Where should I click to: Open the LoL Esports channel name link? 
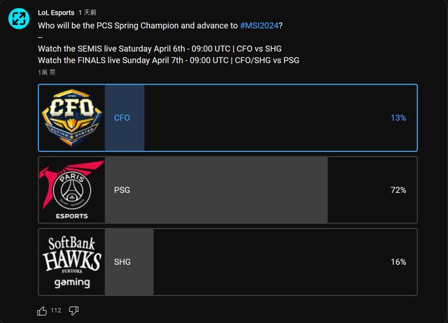[x=56, y=13]
